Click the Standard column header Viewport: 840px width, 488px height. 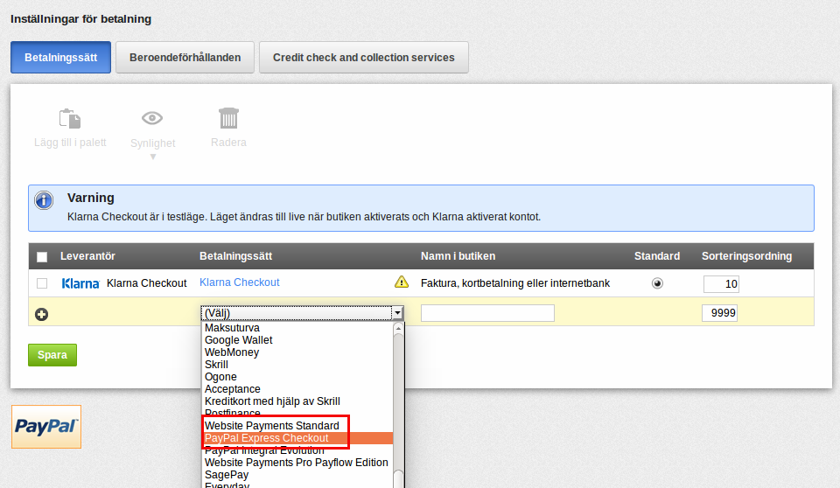pyautogui.click(x=657, y=256)
